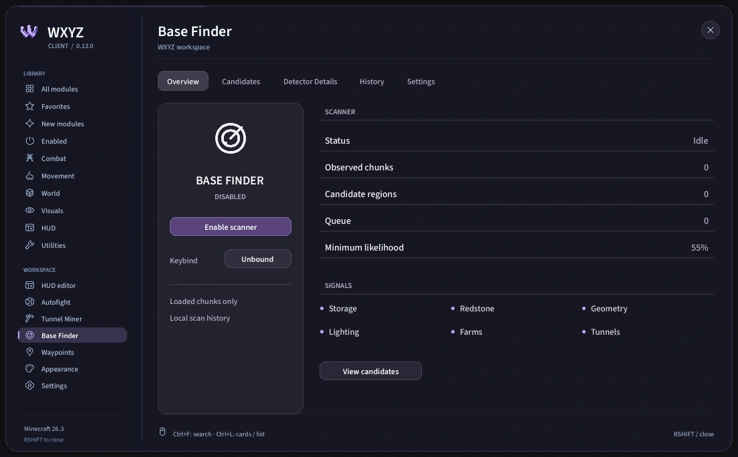Click the Farms signal
The image size is (738, 457).
pos(467,331)
